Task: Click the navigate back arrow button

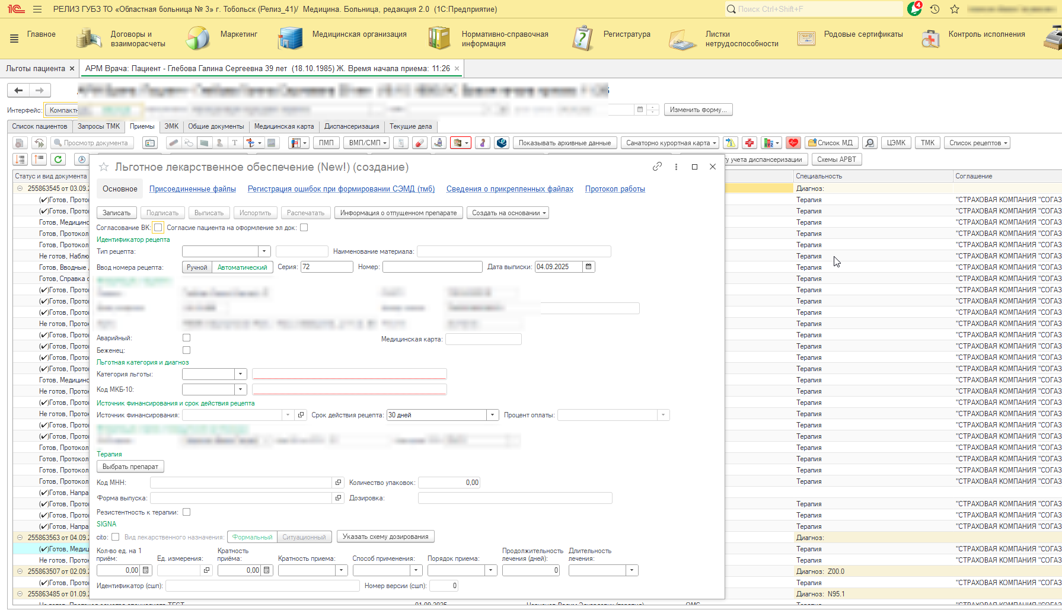Action: coord(18,90)
